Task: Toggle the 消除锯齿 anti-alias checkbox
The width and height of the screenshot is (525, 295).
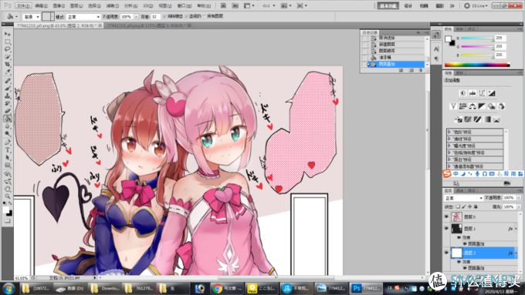Action: [x=164, y=16]
